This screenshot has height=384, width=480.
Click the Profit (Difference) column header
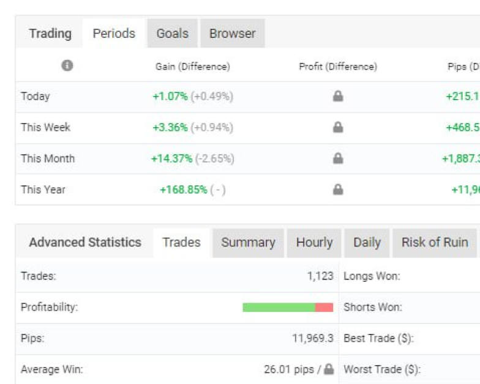coord(337,67)
